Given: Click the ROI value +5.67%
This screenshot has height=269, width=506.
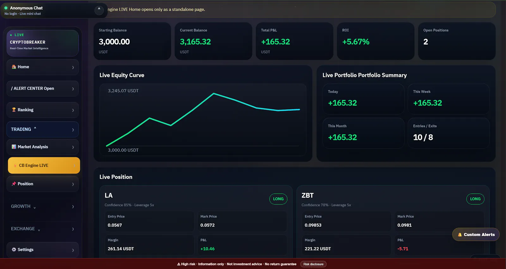Looking at the screenshot, I should pos(356,42).
